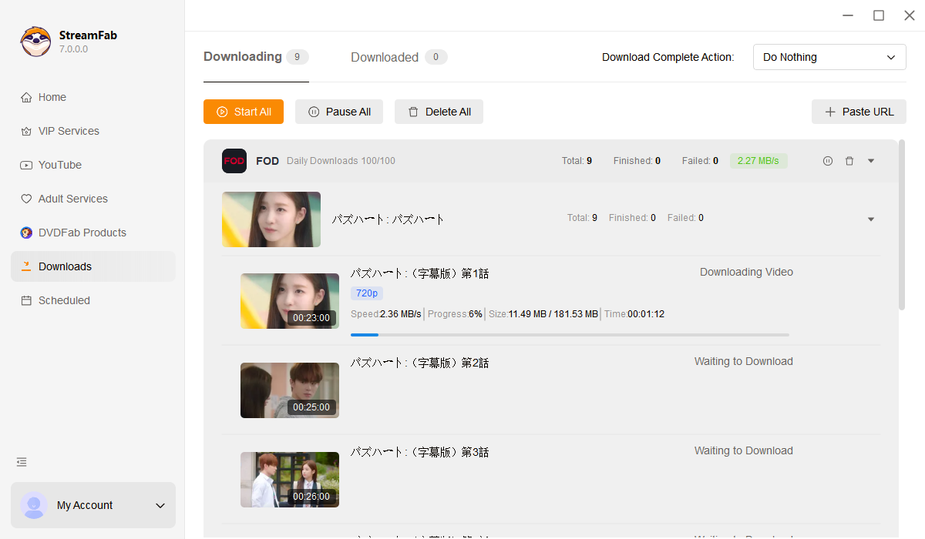
Task: Delete the FOD download group via trash icon
Action: coord(849,161)
